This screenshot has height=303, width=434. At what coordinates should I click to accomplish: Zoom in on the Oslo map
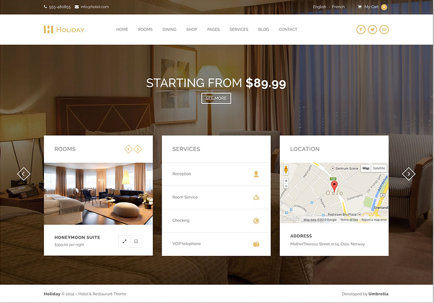pyautogui.click(x=286, y=181)
